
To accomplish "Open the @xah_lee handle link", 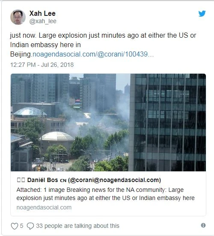I will tap(43, 21).
